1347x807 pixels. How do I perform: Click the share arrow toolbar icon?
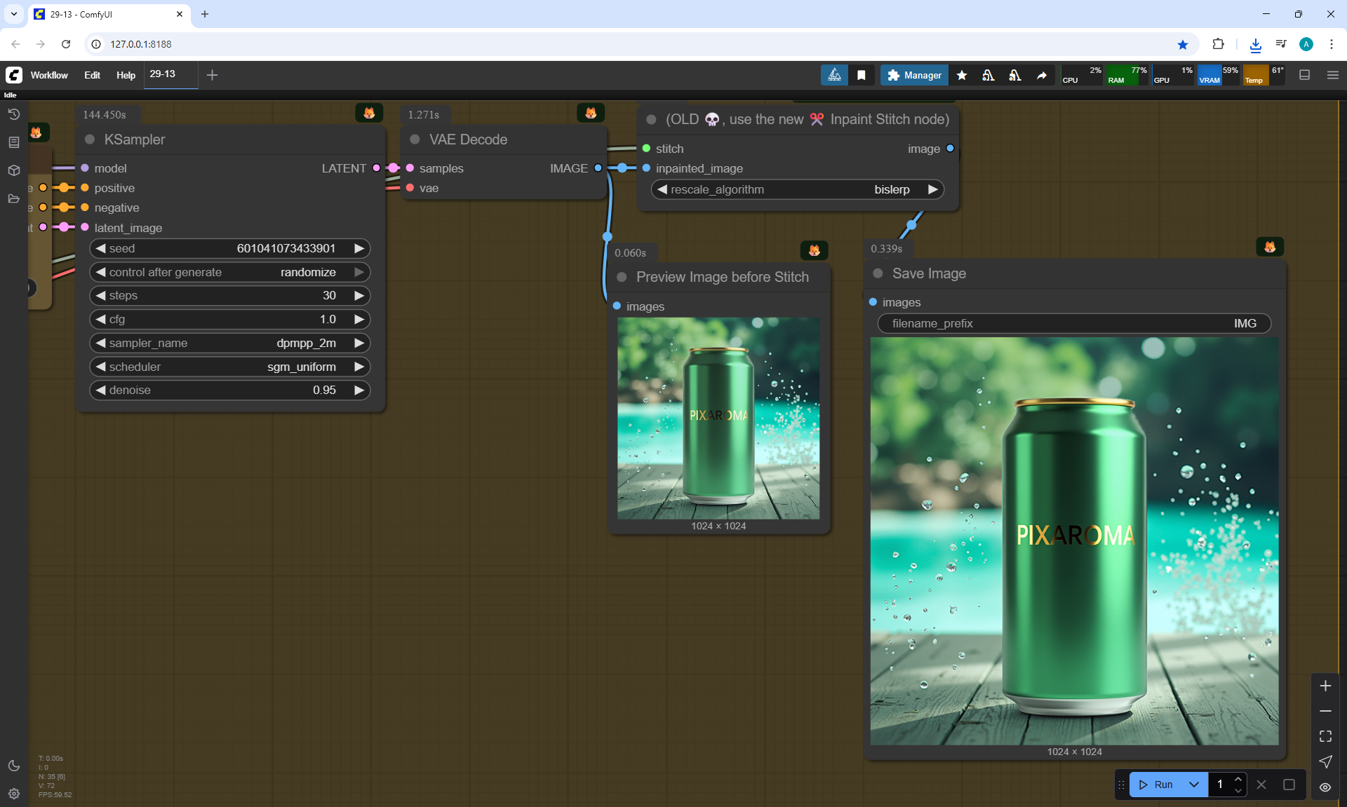point(1042,75)
